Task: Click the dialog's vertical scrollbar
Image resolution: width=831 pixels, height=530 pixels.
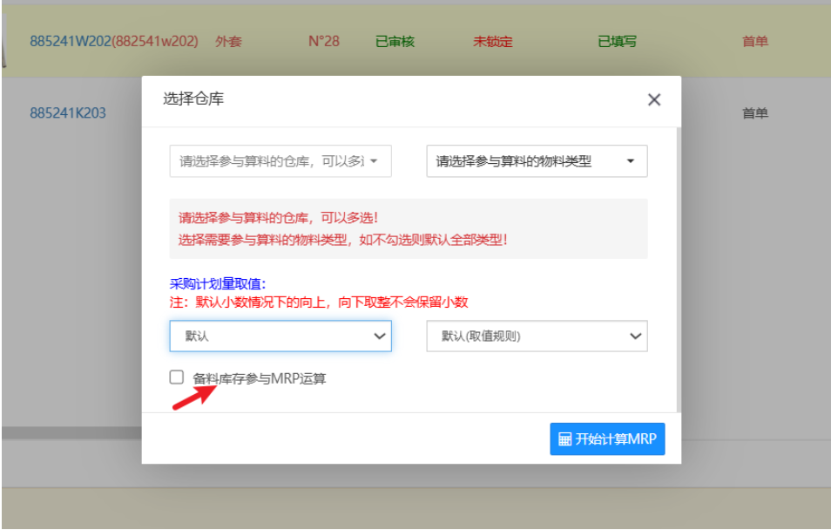Action: (678, 262)
